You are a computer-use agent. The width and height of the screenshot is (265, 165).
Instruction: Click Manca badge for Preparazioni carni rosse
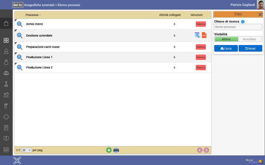(201, 47)
